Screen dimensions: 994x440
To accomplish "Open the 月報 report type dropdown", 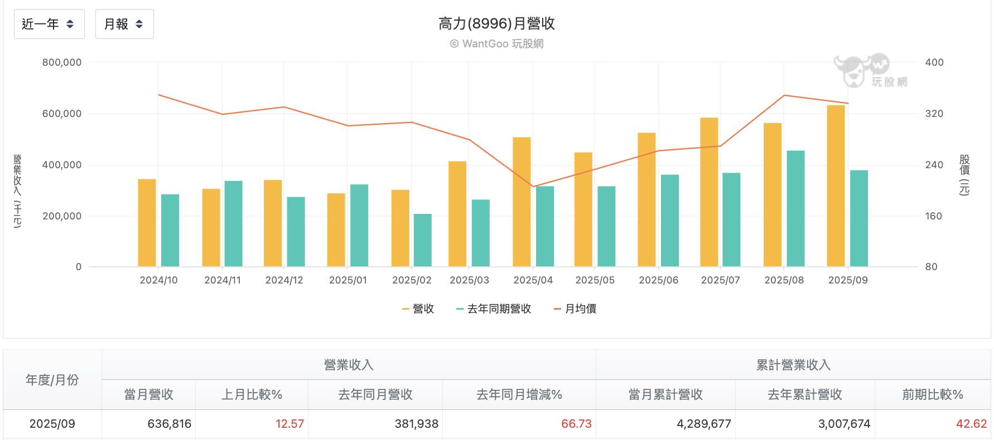I will [124, 24].
